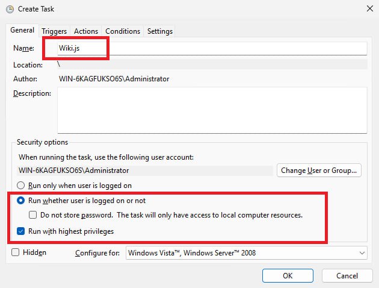Confirm the task with OK
The image size is (379, 288).
point(288,276)
